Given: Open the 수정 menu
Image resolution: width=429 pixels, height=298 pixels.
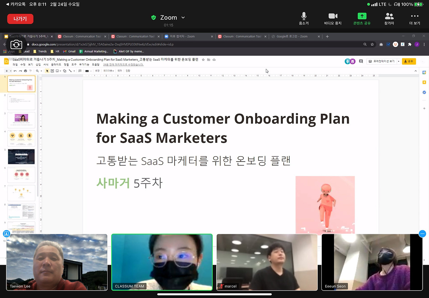Looking at the screenshot, I should (23, 64).
